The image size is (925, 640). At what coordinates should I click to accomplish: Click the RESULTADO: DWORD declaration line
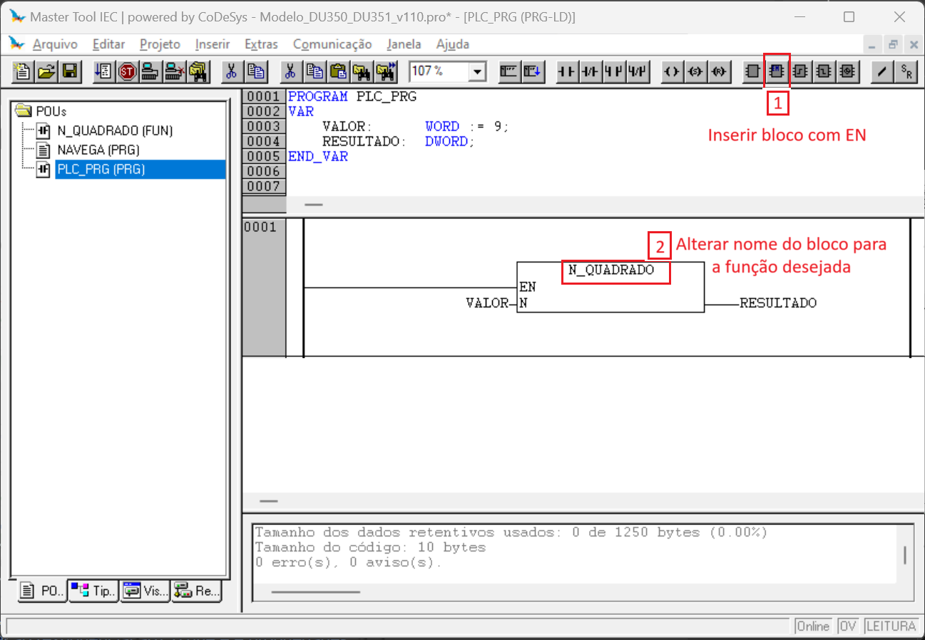click(399, 141)
